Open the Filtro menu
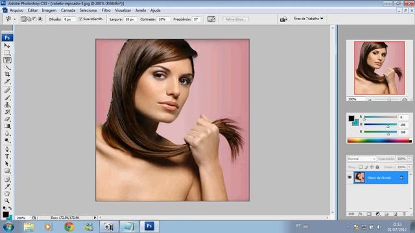This screenshot has width=415, height=233. (106, 10)
